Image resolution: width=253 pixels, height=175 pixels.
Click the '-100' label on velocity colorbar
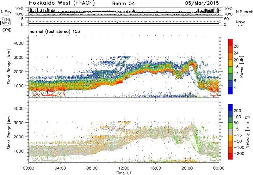click(x=239, y=148)
